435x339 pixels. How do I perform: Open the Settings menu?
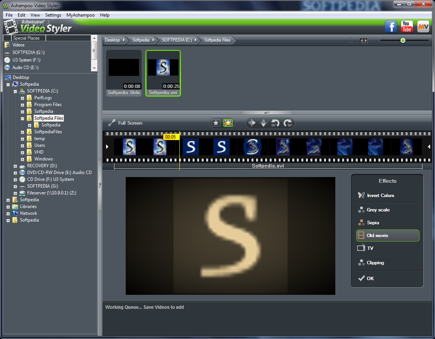pyautogui.click(x=53, y=15)
